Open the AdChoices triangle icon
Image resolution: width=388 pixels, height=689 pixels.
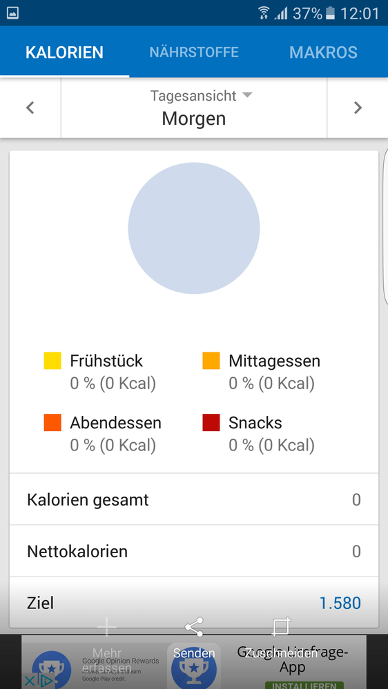click(x=47, y=681)
